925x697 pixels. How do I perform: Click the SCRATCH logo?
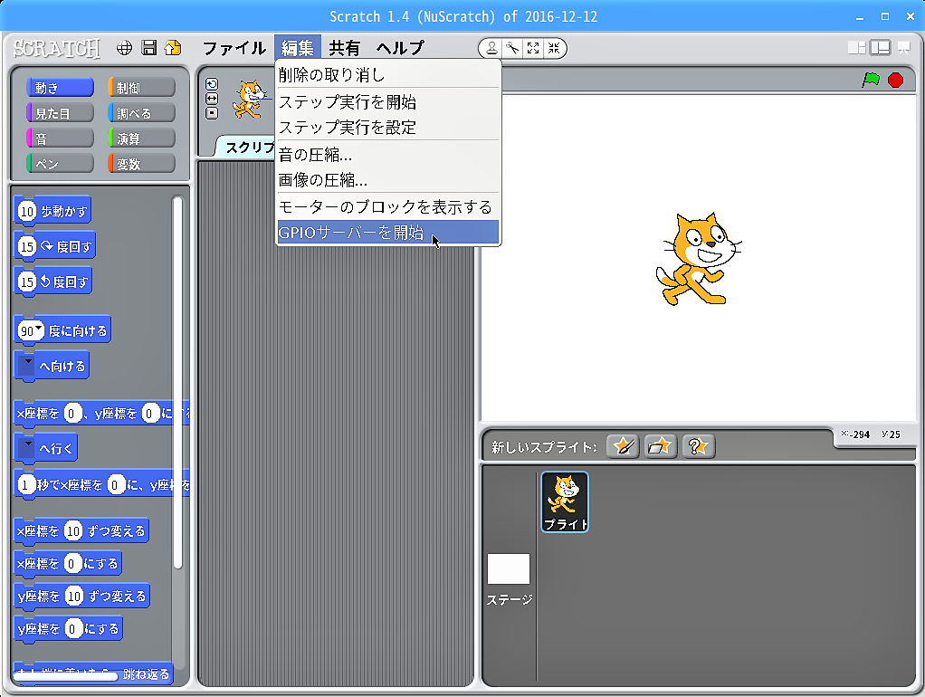[x=57, y=48]
